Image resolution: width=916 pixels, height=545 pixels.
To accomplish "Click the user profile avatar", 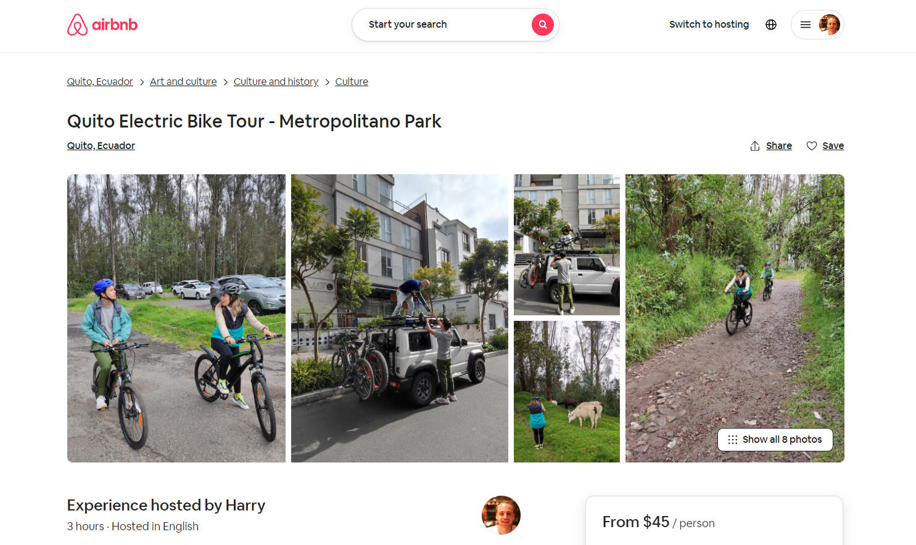I will pos(829,25).
